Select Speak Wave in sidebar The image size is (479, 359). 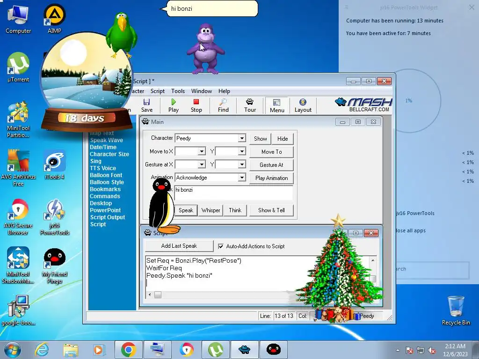[x=106, y=140]
